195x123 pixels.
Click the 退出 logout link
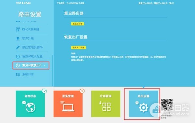pos(171,3)
